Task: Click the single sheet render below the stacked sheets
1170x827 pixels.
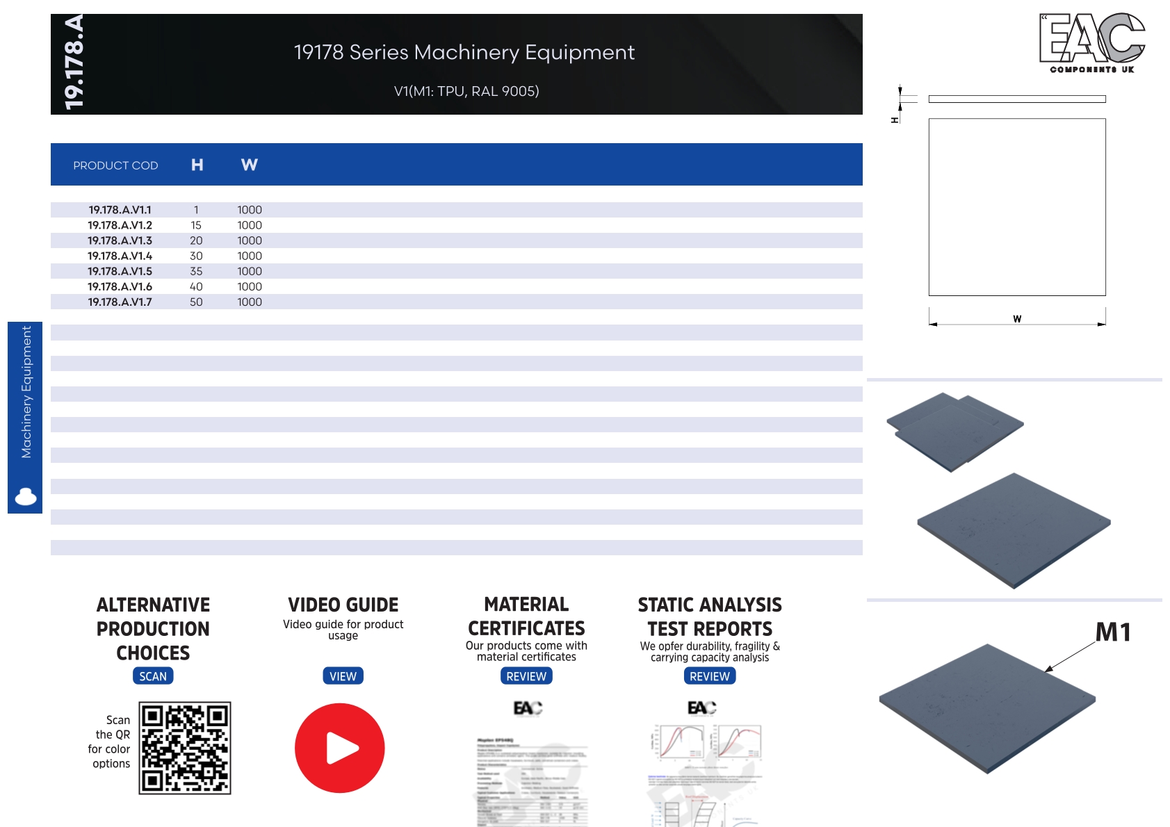Action: pos(1014,531)
